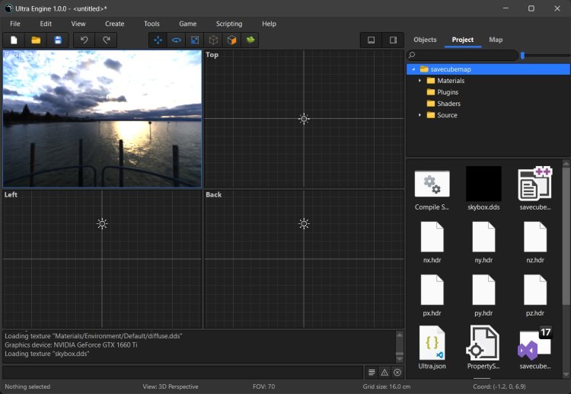The height and width of the screenshot is (394, 571).
Task: Click the orange solid cube icon
Action: [232, 40]
